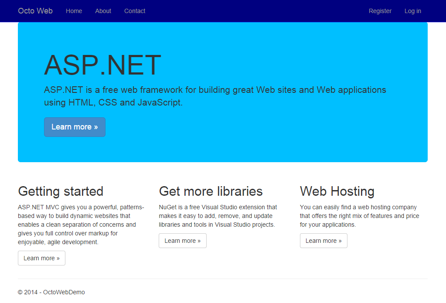
Task: Click the OctoWebDemo footer text
Action: [x=51, y=292]
